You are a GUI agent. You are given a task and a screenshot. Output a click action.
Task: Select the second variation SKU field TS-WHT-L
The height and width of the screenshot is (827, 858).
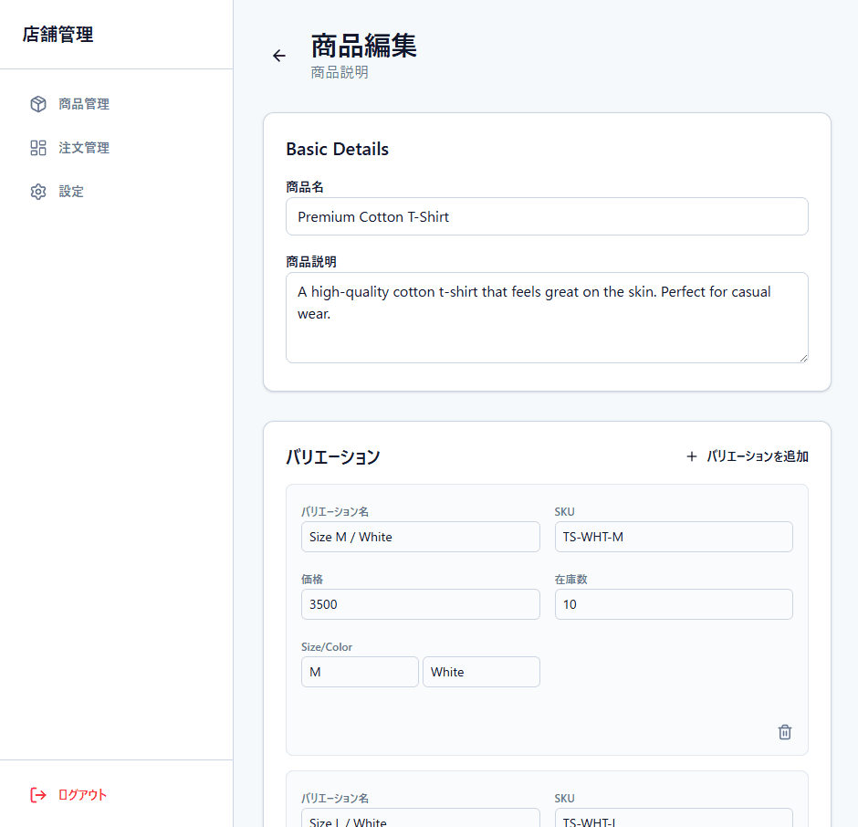point(674,821)
